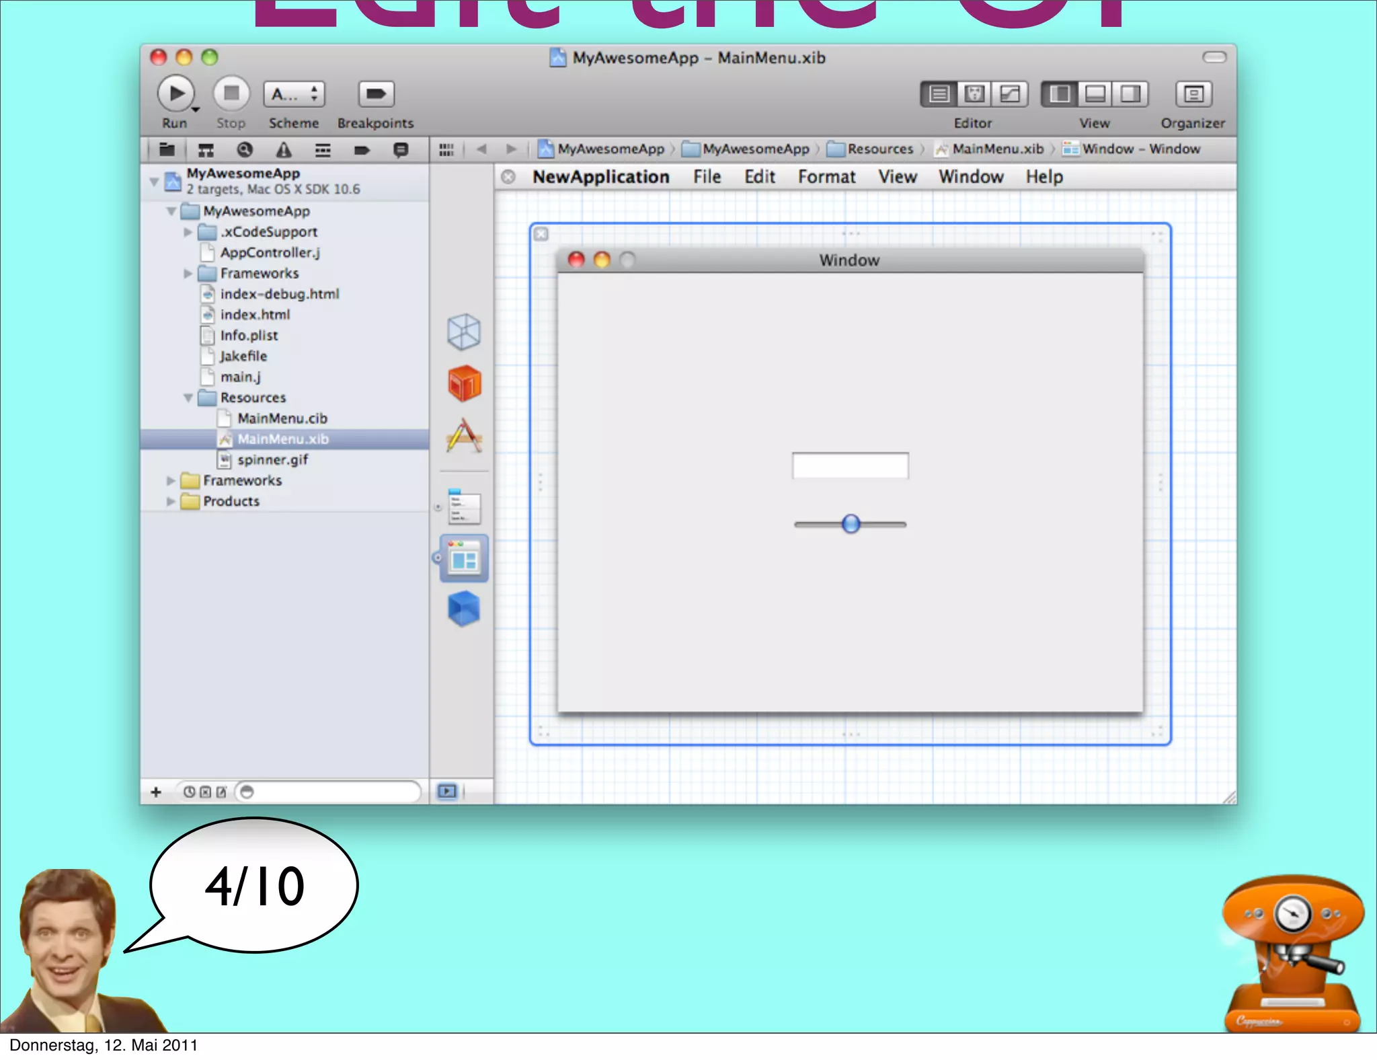This screenshot has height=1060, width=1377.
Task: Select Jakefile in navigator
Action: [x=243, y=356]
